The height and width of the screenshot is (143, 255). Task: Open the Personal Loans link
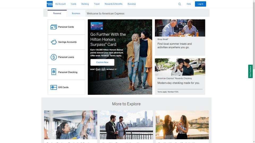coord(66,57)
